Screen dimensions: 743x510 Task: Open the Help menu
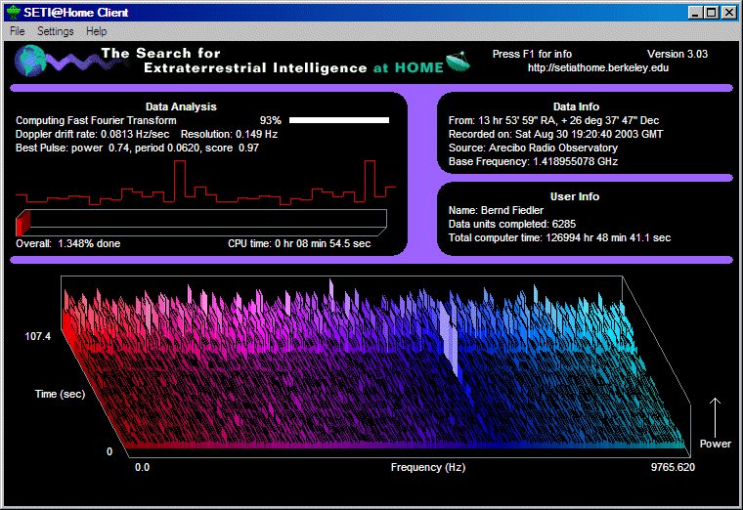tap(96, 31)
